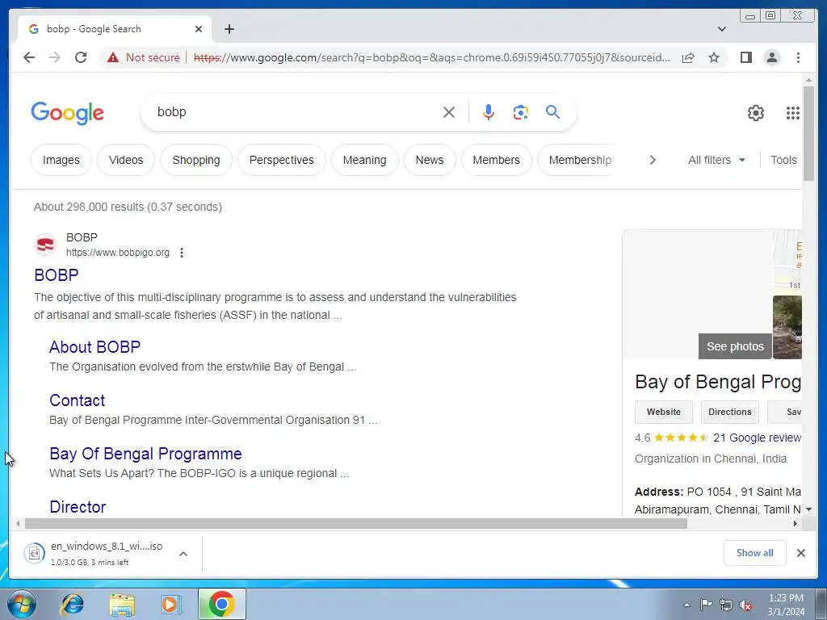Open the tab search dropdown
Image resolution: width=827 pixels, height=620 pixels.
(722, 29)
